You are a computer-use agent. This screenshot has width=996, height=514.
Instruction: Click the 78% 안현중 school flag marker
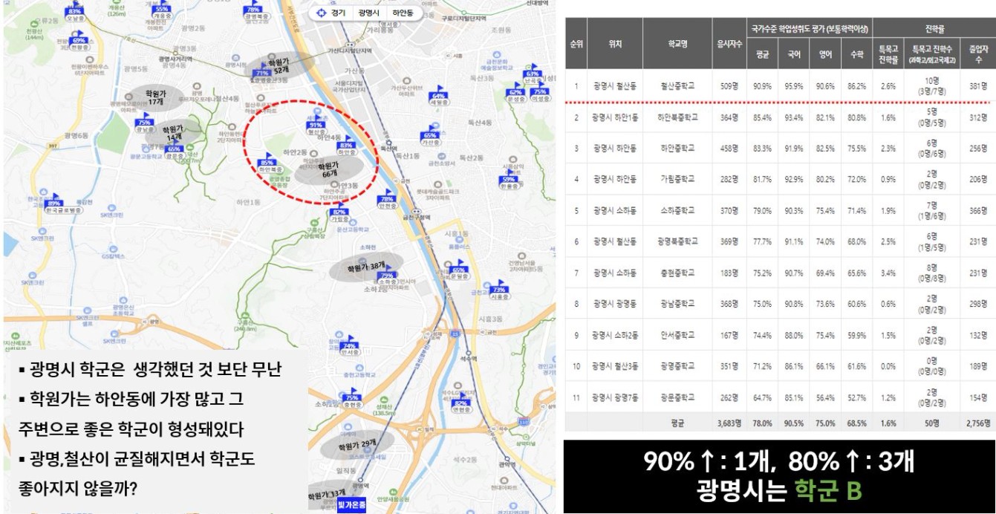(x=387, y=200)
